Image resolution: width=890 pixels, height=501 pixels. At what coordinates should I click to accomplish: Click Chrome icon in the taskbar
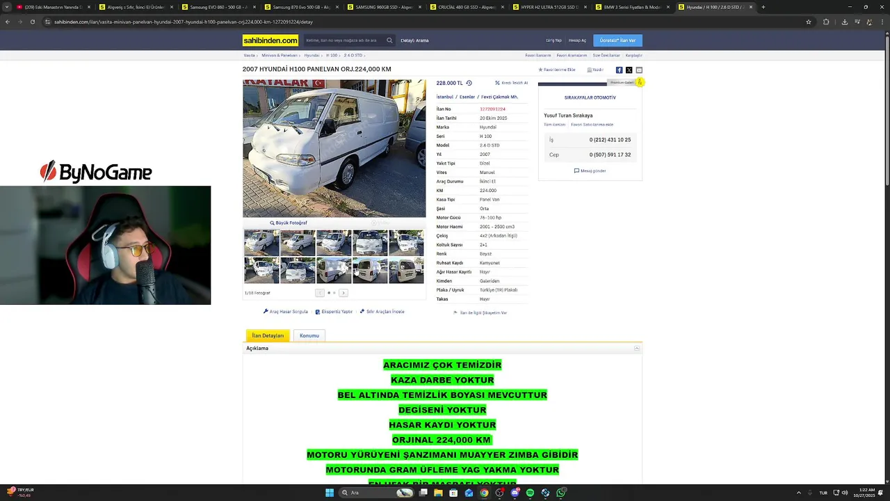(484, 493)
